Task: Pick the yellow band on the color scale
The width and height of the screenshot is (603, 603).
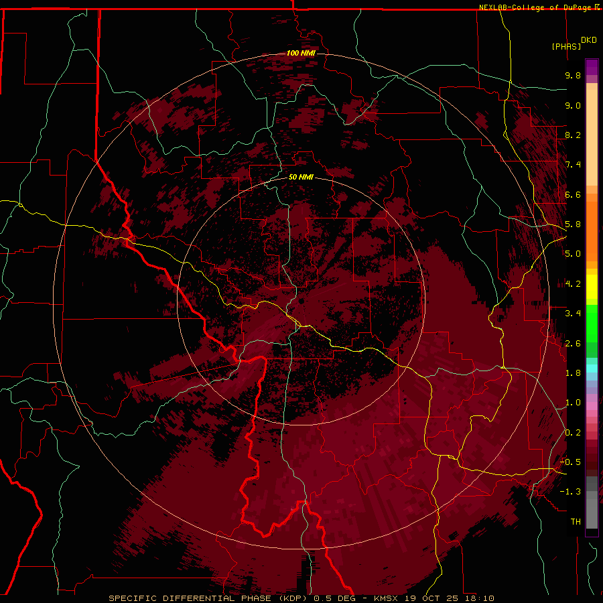Action: [592, 287]
